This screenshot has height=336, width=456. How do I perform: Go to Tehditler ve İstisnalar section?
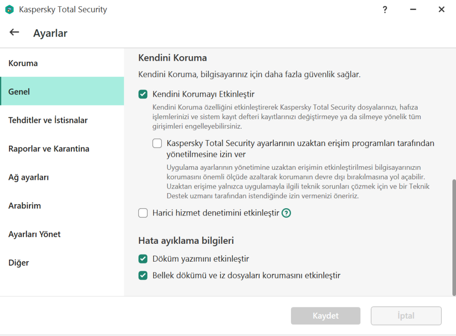click(x=48, y=121)
